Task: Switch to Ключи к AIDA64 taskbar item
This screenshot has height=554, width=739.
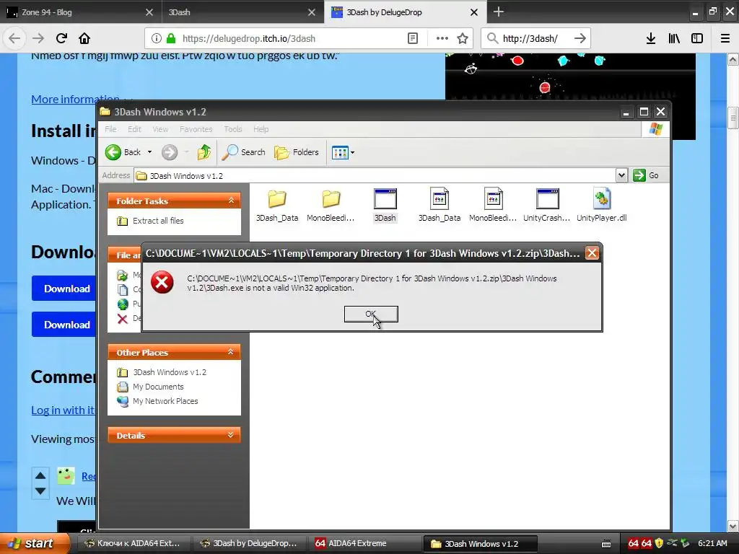Action: [134, 544]
